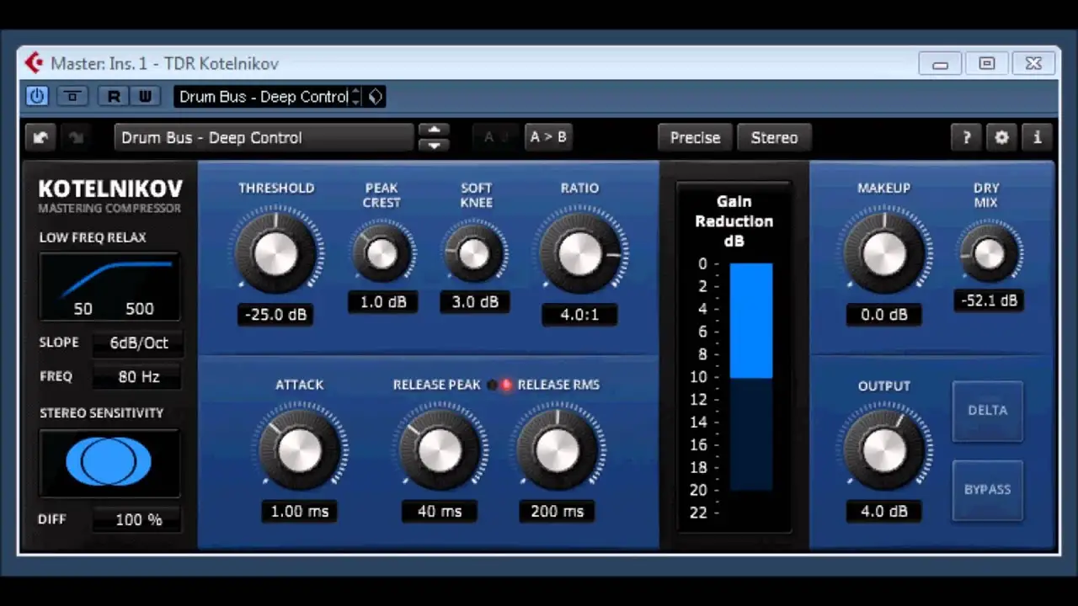1078x606 pixels.
Task: Click the Dry Mix value -52.1 dB
Action: 989,300
